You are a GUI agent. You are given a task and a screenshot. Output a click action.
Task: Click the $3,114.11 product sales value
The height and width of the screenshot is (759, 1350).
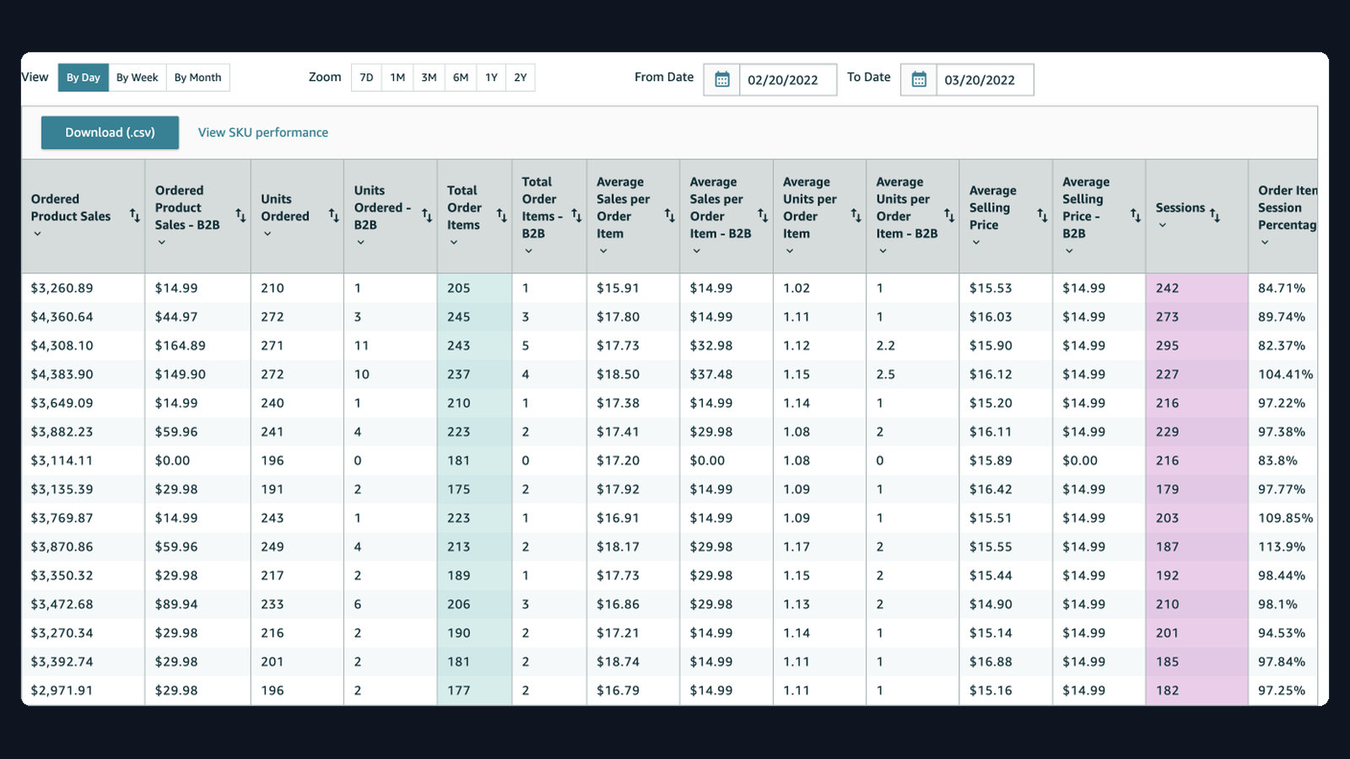point(62,460)
